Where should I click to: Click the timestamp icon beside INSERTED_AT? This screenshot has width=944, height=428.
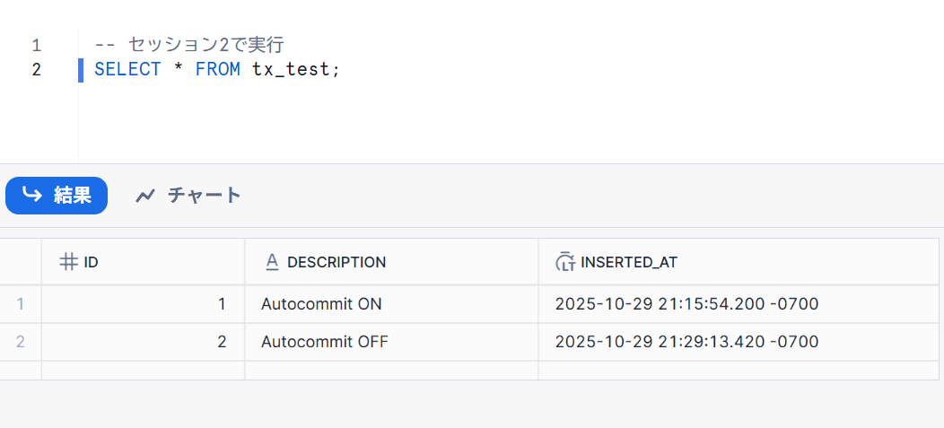click(x=565, y=262)
